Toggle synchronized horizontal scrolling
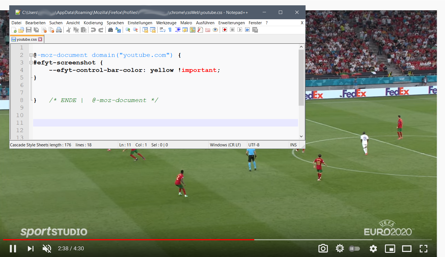The image size is (445, 257). pyautogui.click(x=153, y=30)
